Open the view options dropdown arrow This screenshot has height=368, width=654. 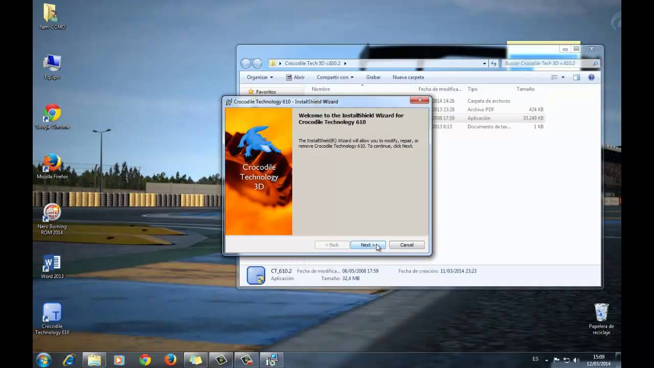[563, 77]
